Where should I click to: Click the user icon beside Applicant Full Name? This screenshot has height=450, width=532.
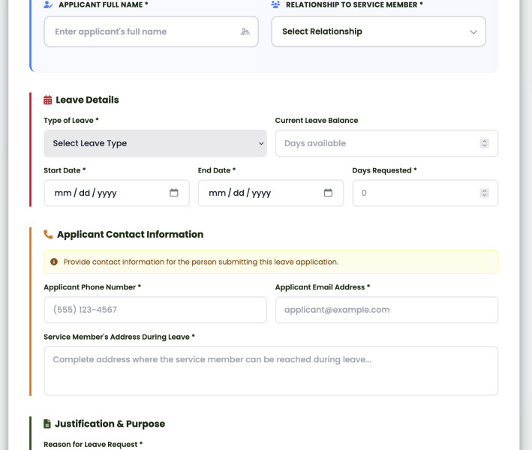pos(48,4)
